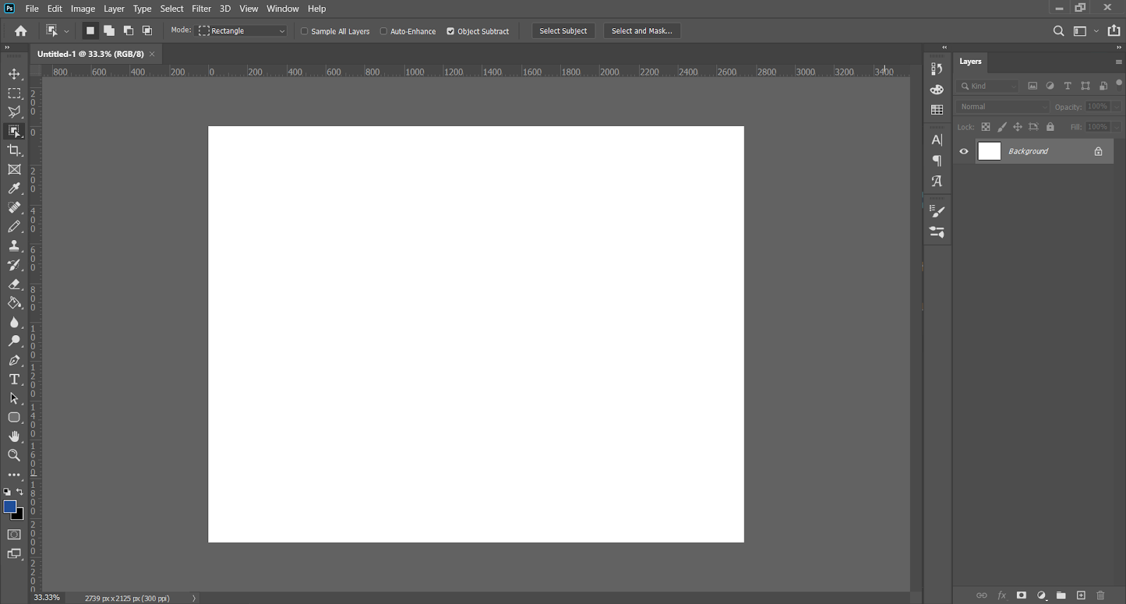
Task: Open the background color swatch
Action: coord(20,517)
